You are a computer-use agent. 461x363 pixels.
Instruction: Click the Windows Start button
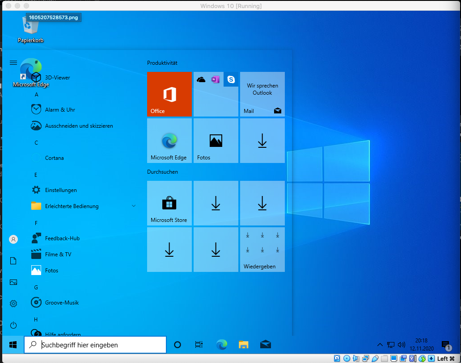13,345
